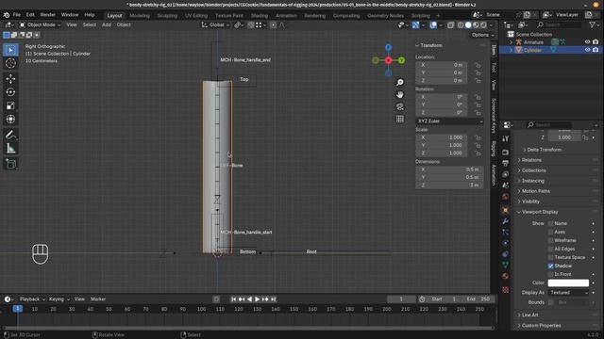Enable the All Edges checkbox
The width and height of the screenshot is (604, 339).
pos(550,249)
